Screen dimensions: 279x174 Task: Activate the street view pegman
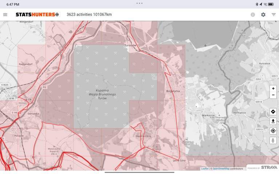coord(273,140)
